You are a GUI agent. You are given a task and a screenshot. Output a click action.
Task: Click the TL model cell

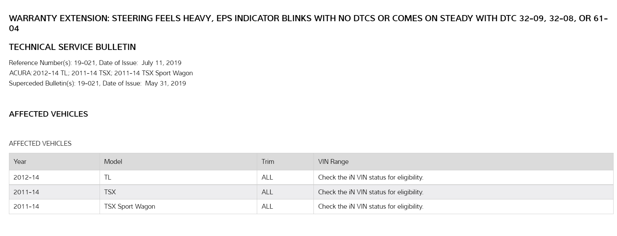pos(107,177)
